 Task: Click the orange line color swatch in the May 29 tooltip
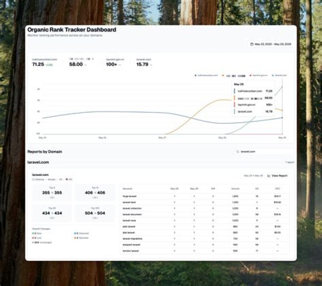pyautogui.click(x=235, y=98)
